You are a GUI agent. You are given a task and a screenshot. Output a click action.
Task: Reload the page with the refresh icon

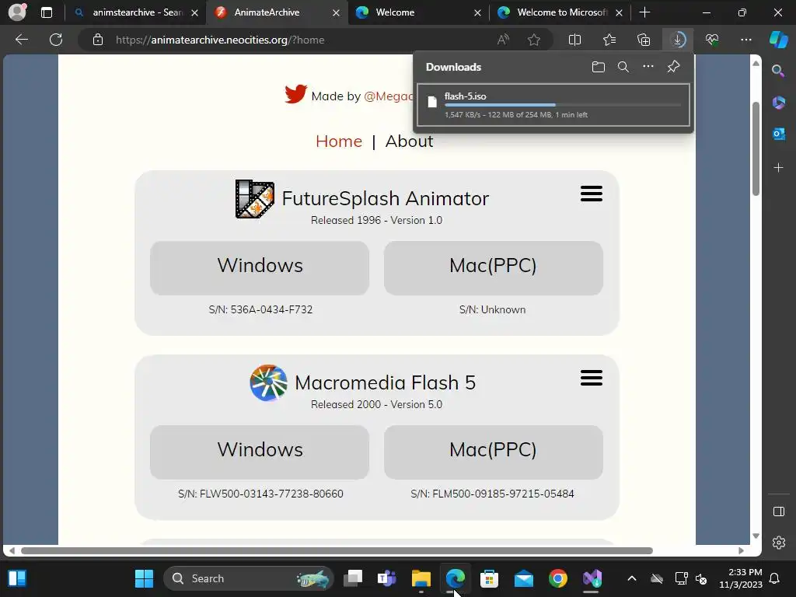pyautogui.click(x=56, y=40)
